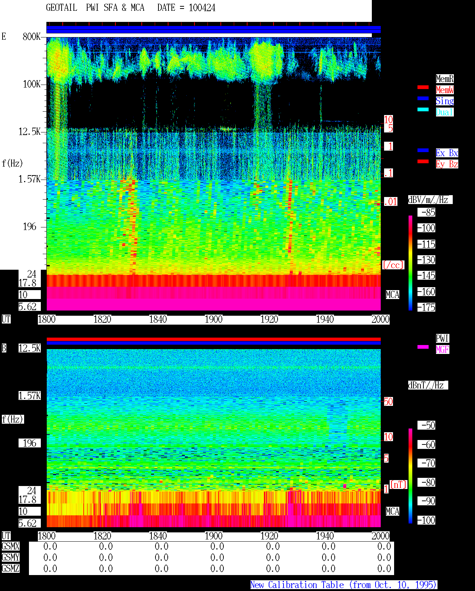This screenshot has height=591, width=475.
Task: Click the 1920 time tick under E panel
Action: 269,319
